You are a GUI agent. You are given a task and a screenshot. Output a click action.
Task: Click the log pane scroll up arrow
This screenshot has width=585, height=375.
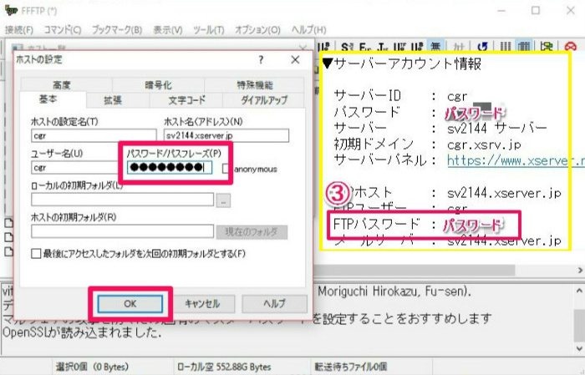click(579, 290)
